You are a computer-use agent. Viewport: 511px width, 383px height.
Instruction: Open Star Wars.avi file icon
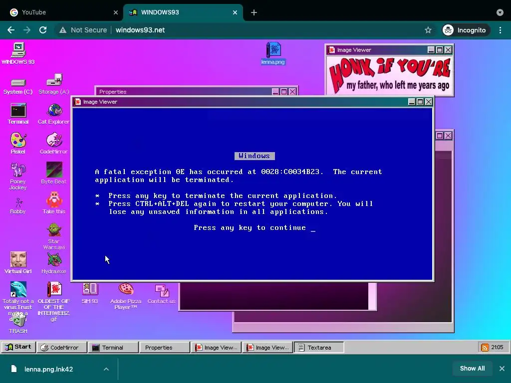(x=54, y=236)
